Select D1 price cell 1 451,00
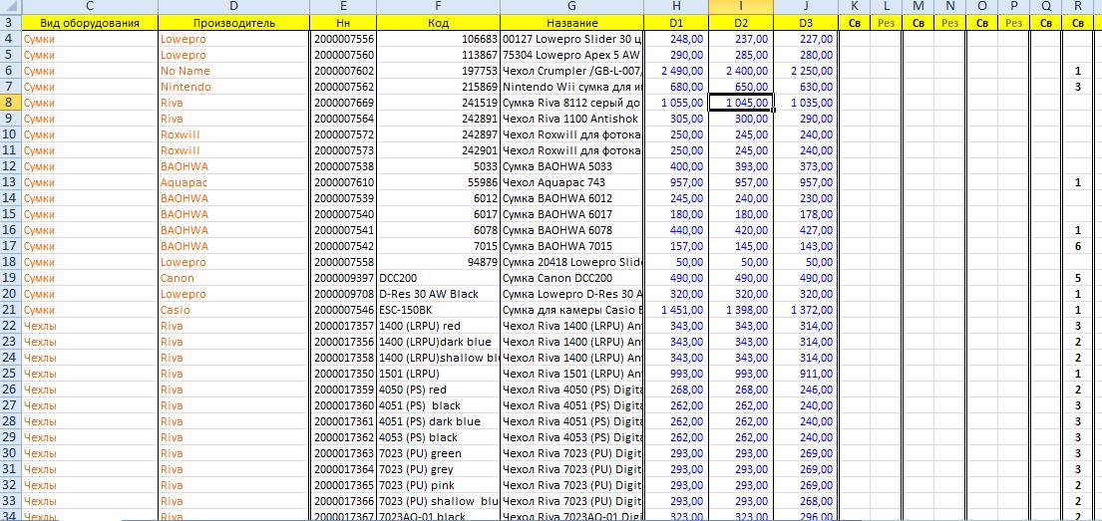The height and width of the screenshot is (521, 1102). [675, 310]
